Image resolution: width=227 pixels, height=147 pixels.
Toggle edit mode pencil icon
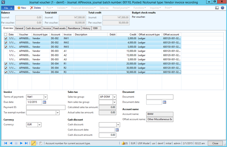pos(33,143)
